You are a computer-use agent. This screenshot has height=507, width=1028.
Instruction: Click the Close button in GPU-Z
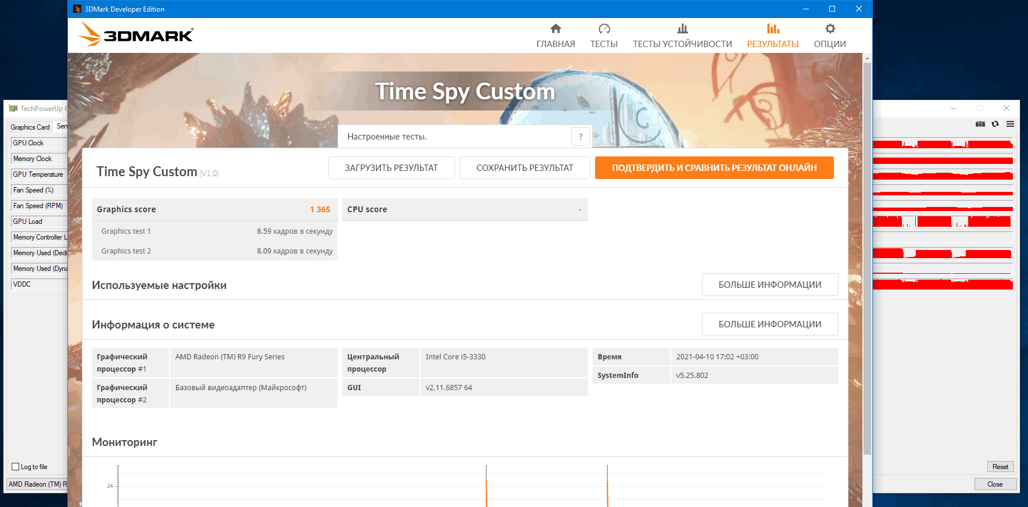click(x=995, y=484)
